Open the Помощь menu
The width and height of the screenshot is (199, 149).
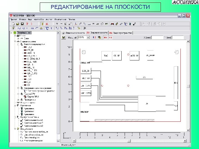[x=72, y=20]
